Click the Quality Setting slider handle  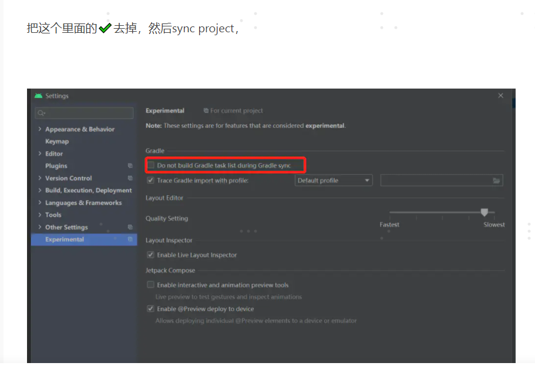(484, 212)
